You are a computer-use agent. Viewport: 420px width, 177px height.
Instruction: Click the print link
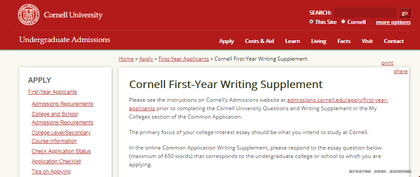pos(387,63)
